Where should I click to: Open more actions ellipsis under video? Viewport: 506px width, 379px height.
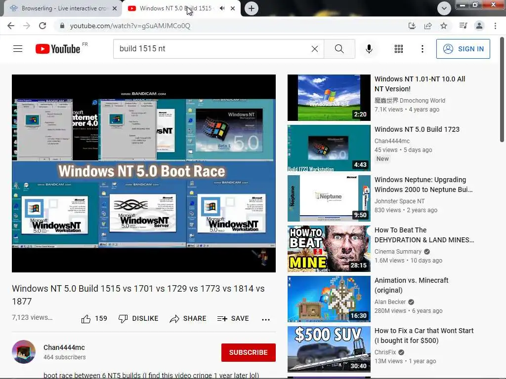coord(265,319)
